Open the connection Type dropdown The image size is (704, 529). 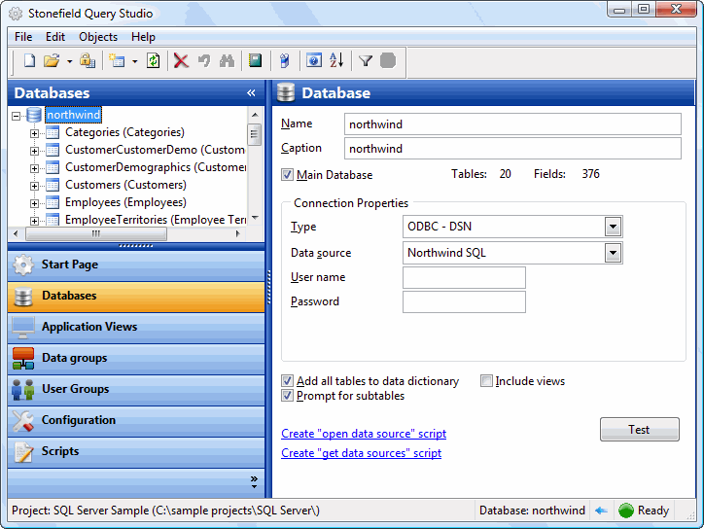613,227
